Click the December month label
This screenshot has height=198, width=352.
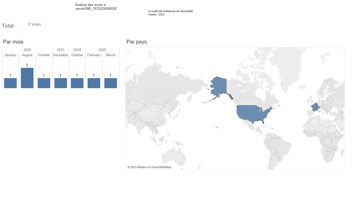click(61, 55)
